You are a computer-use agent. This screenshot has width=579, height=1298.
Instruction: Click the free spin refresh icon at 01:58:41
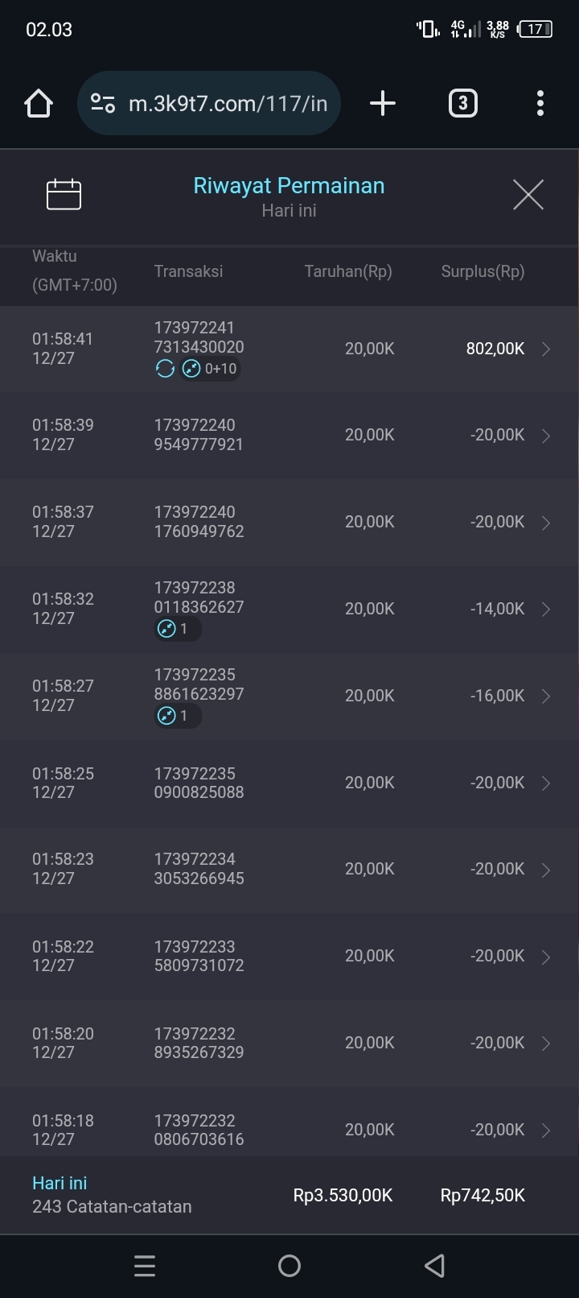tap(165, 369)
